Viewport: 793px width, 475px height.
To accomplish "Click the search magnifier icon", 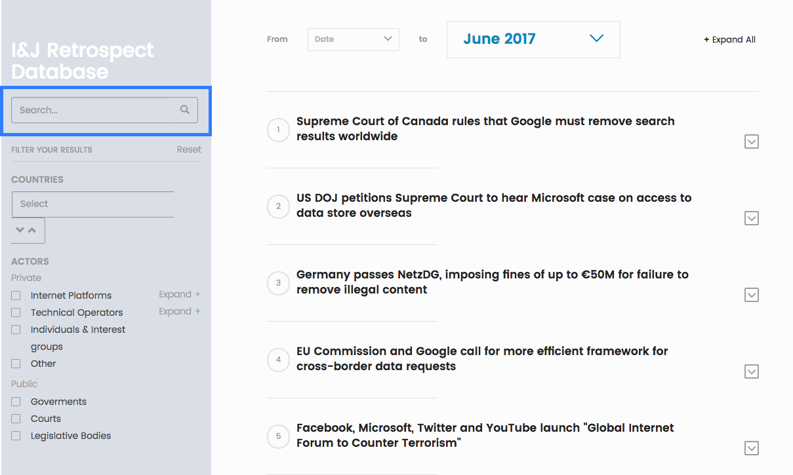I will click(185, 110).
